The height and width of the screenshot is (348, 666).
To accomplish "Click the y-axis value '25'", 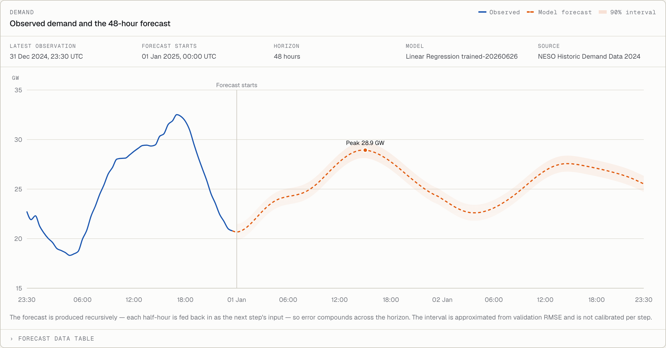I will 18,189.
